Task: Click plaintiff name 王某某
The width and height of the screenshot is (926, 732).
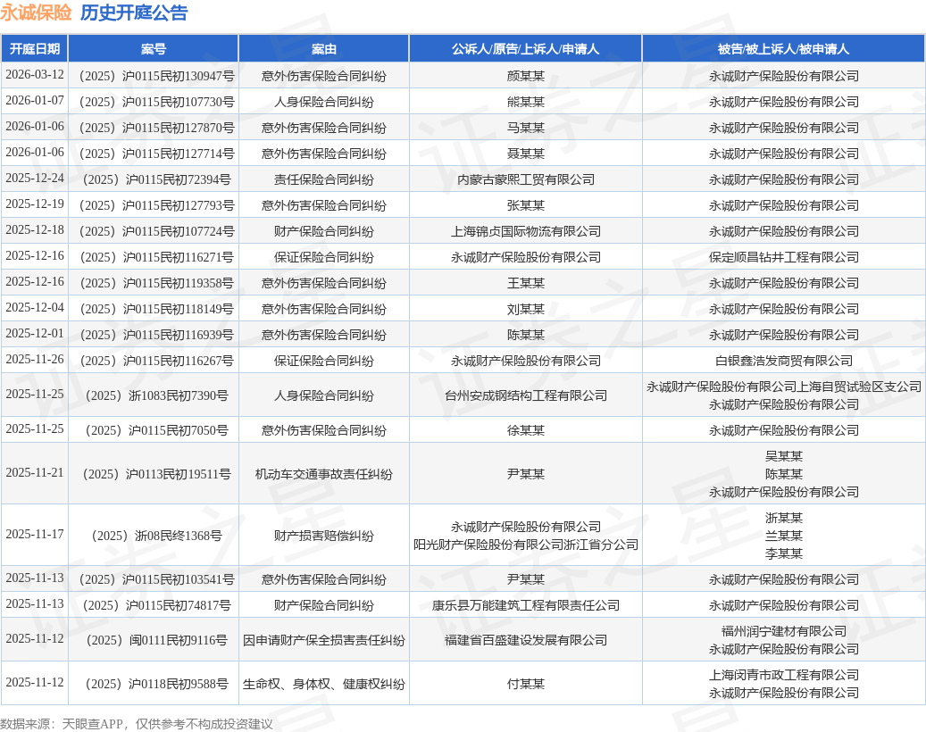Action: click(x=526, y=284)
